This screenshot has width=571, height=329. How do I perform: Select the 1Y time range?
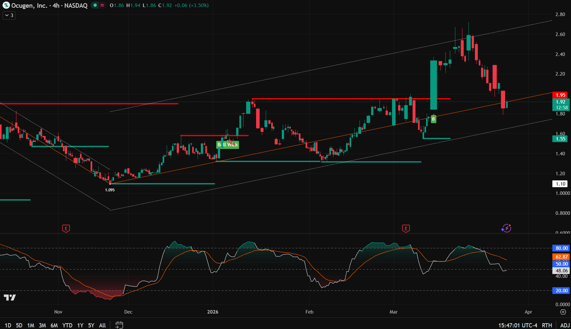click(80, 325)
